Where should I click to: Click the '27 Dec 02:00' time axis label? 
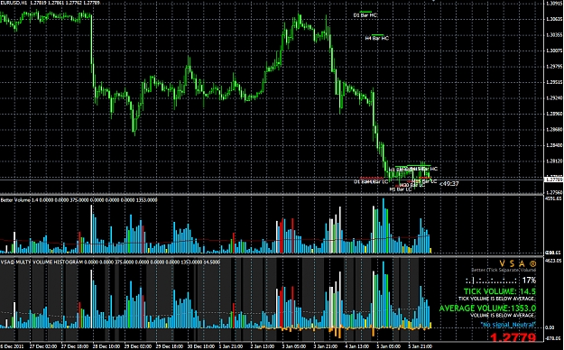click(x=42, y=346)
